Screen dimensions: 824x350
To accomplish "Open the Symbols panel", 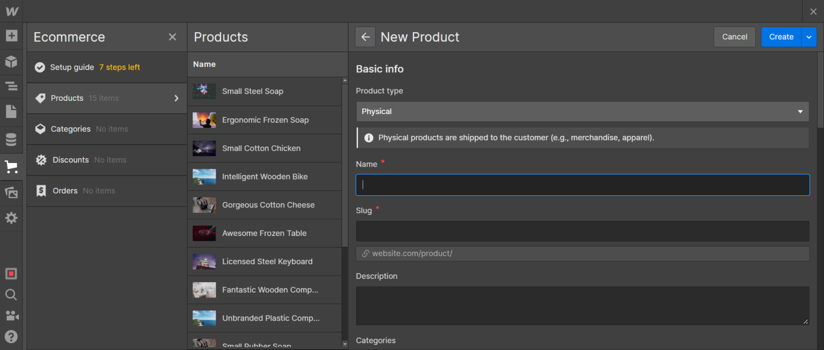I will click(x=11, y=62).
